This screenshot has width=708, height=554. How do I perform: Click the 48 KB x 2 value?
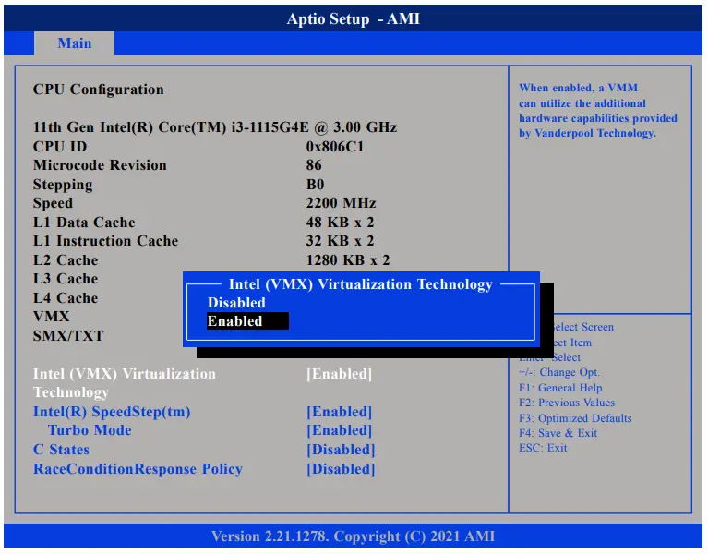340,223
